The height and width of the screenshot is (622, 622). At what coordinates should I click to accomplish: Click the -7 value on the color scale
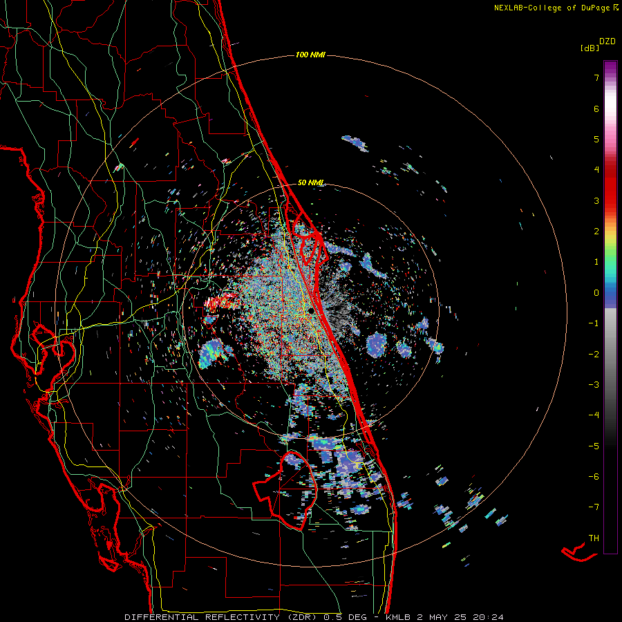click(x=594, y=507)
